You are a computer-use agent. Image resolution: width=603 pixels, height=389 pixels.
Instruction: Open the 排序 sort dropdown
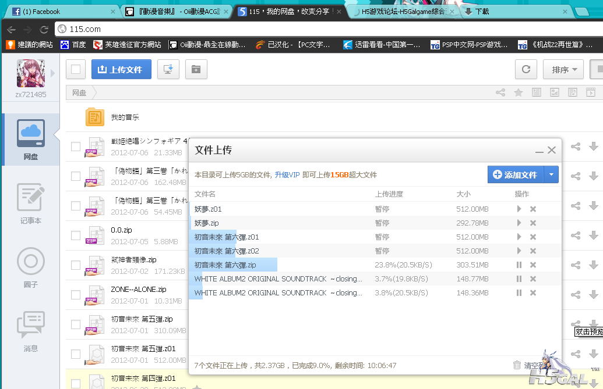(563, 69)
